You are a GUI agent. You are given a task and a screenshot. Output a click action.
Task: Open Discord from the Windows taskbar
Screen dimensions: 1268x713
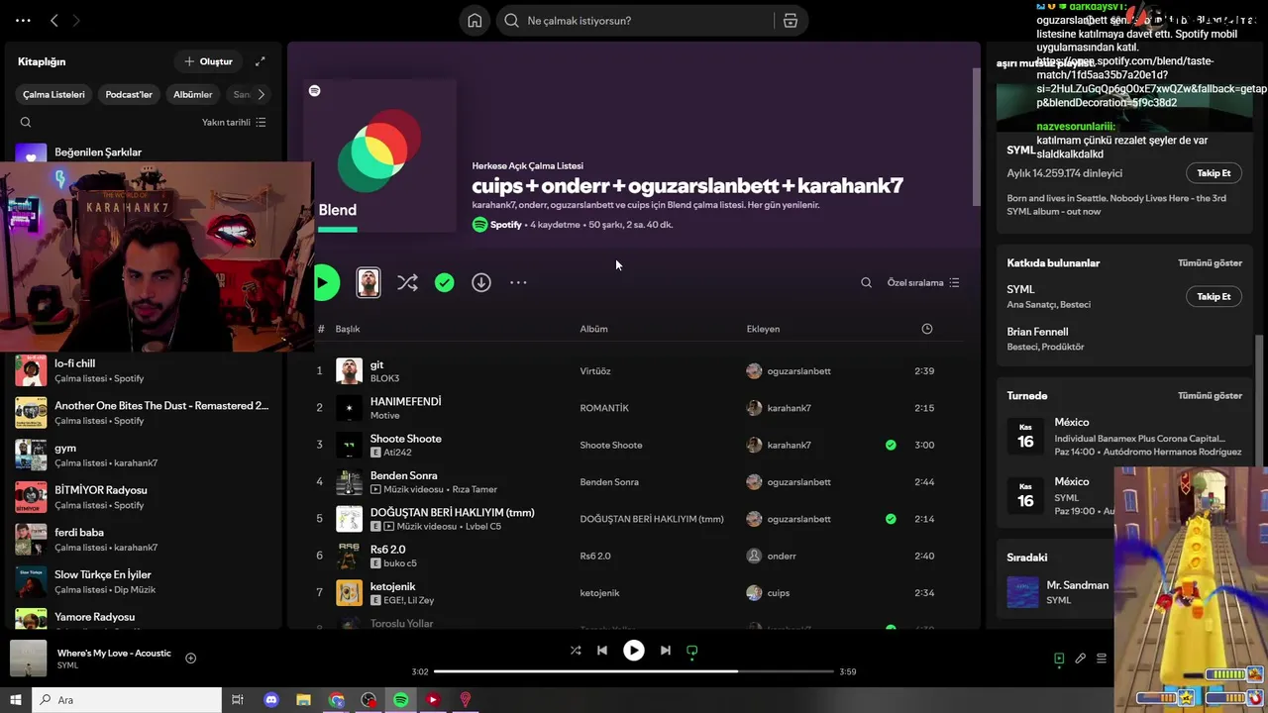click(271, 700)
